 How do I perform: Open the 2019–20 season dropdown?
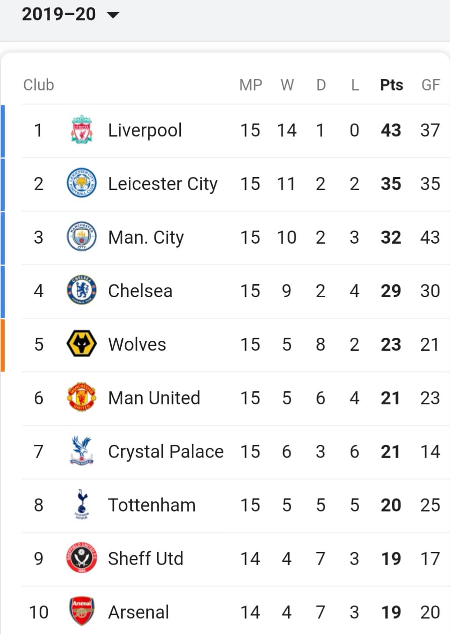70,14
